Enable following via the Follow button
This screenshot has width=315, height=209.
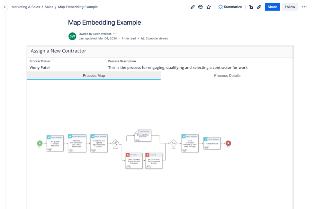tap(290, 7)
